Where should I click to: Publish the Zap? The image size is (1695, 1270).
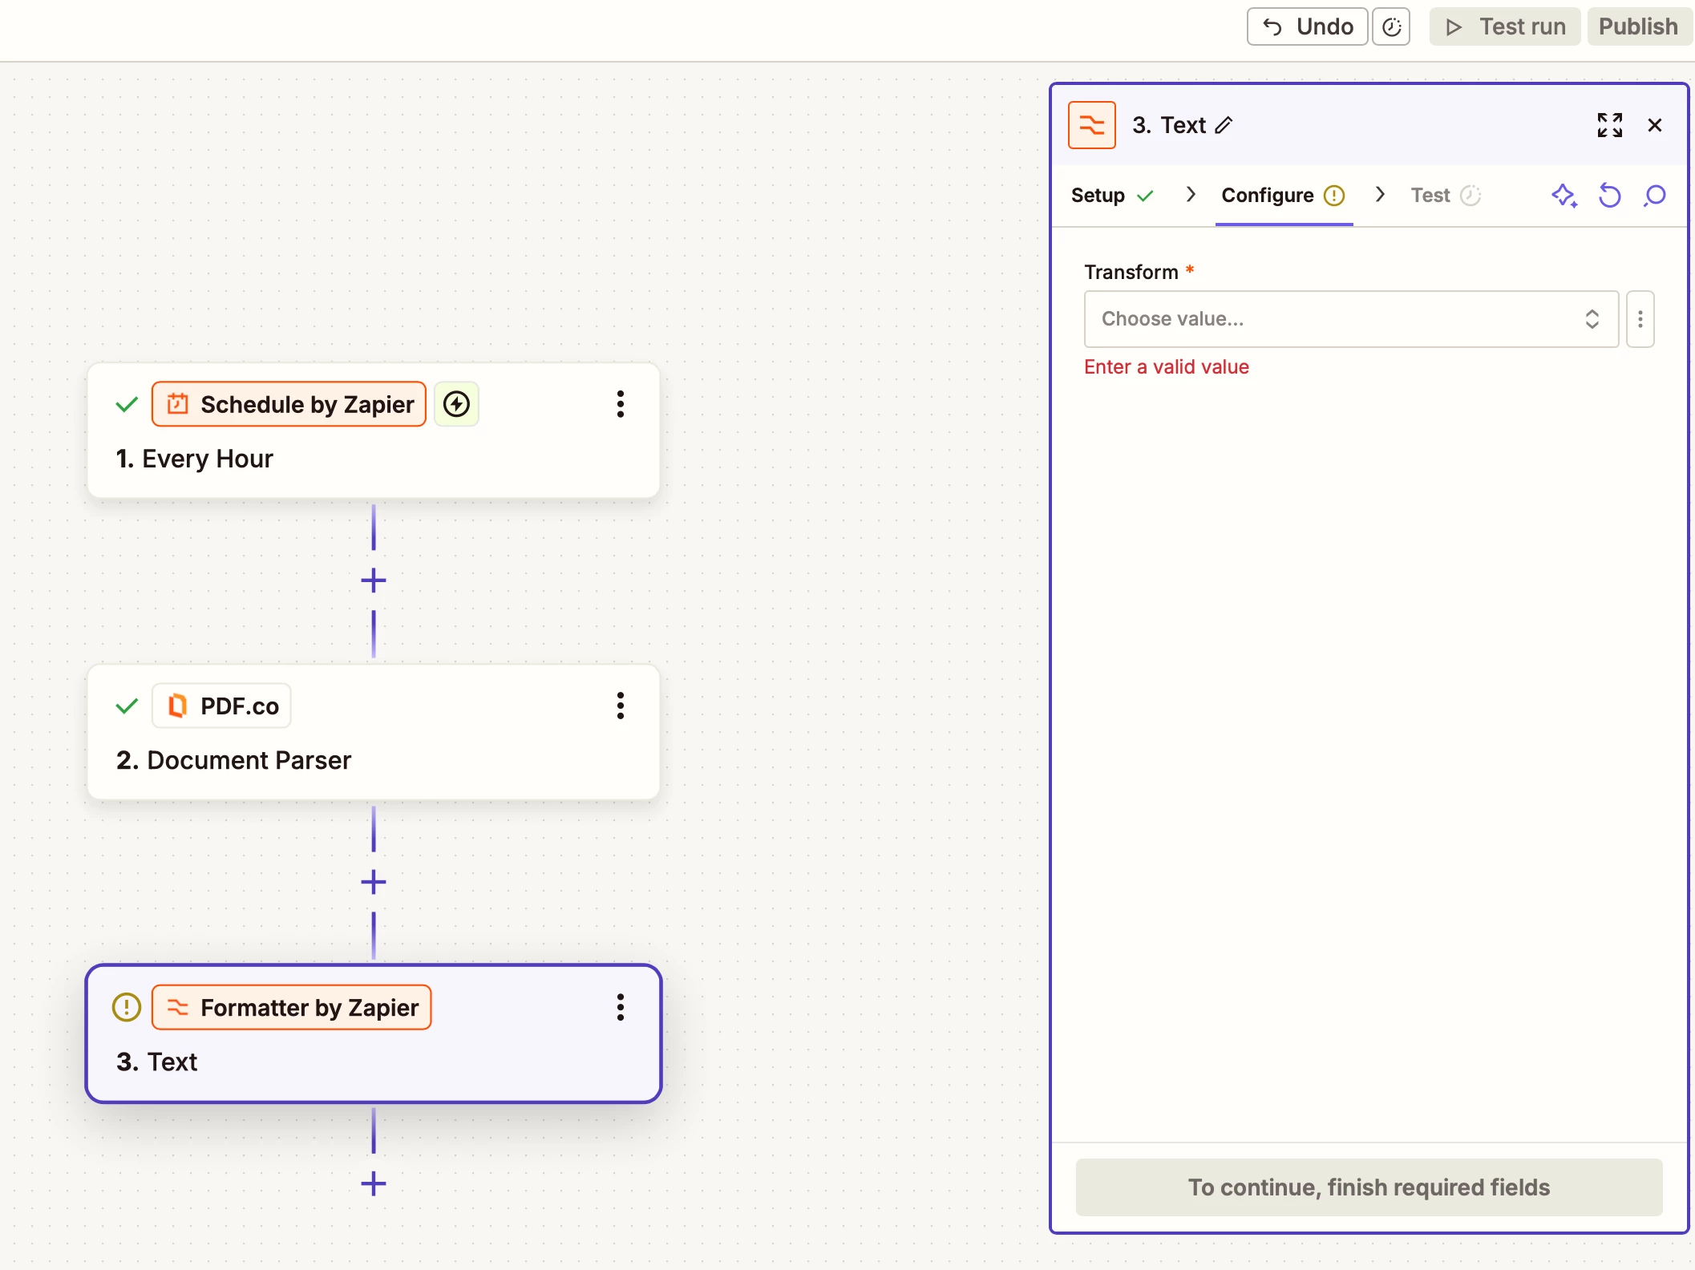click(1638, 26)
